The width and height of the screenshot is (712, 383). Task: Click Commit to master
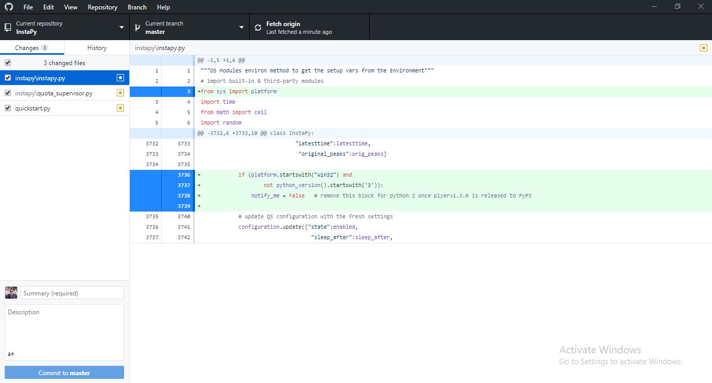pyautogui.click(x=64, y=372)
